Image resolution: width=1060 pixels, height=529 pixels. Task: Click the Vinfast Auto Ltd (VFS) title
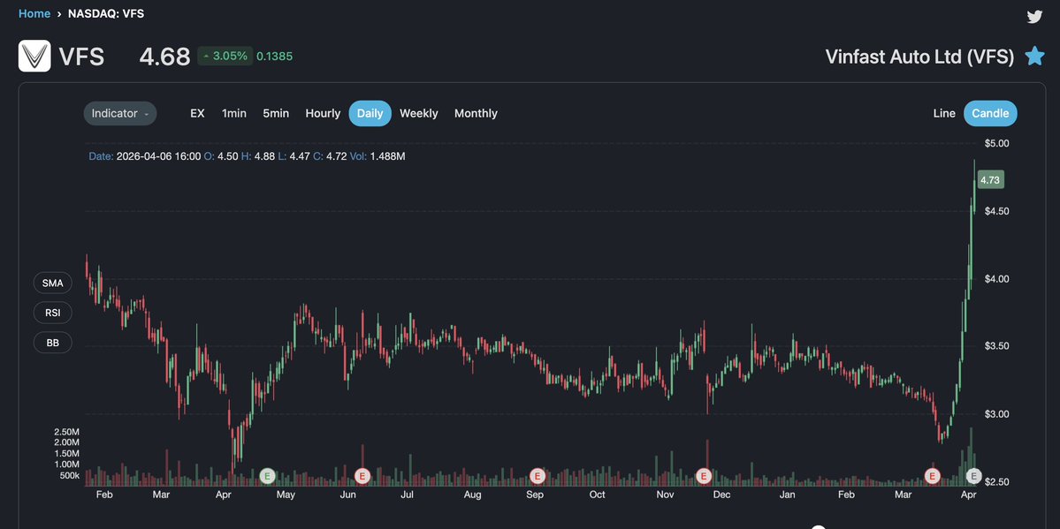(919, 57)
